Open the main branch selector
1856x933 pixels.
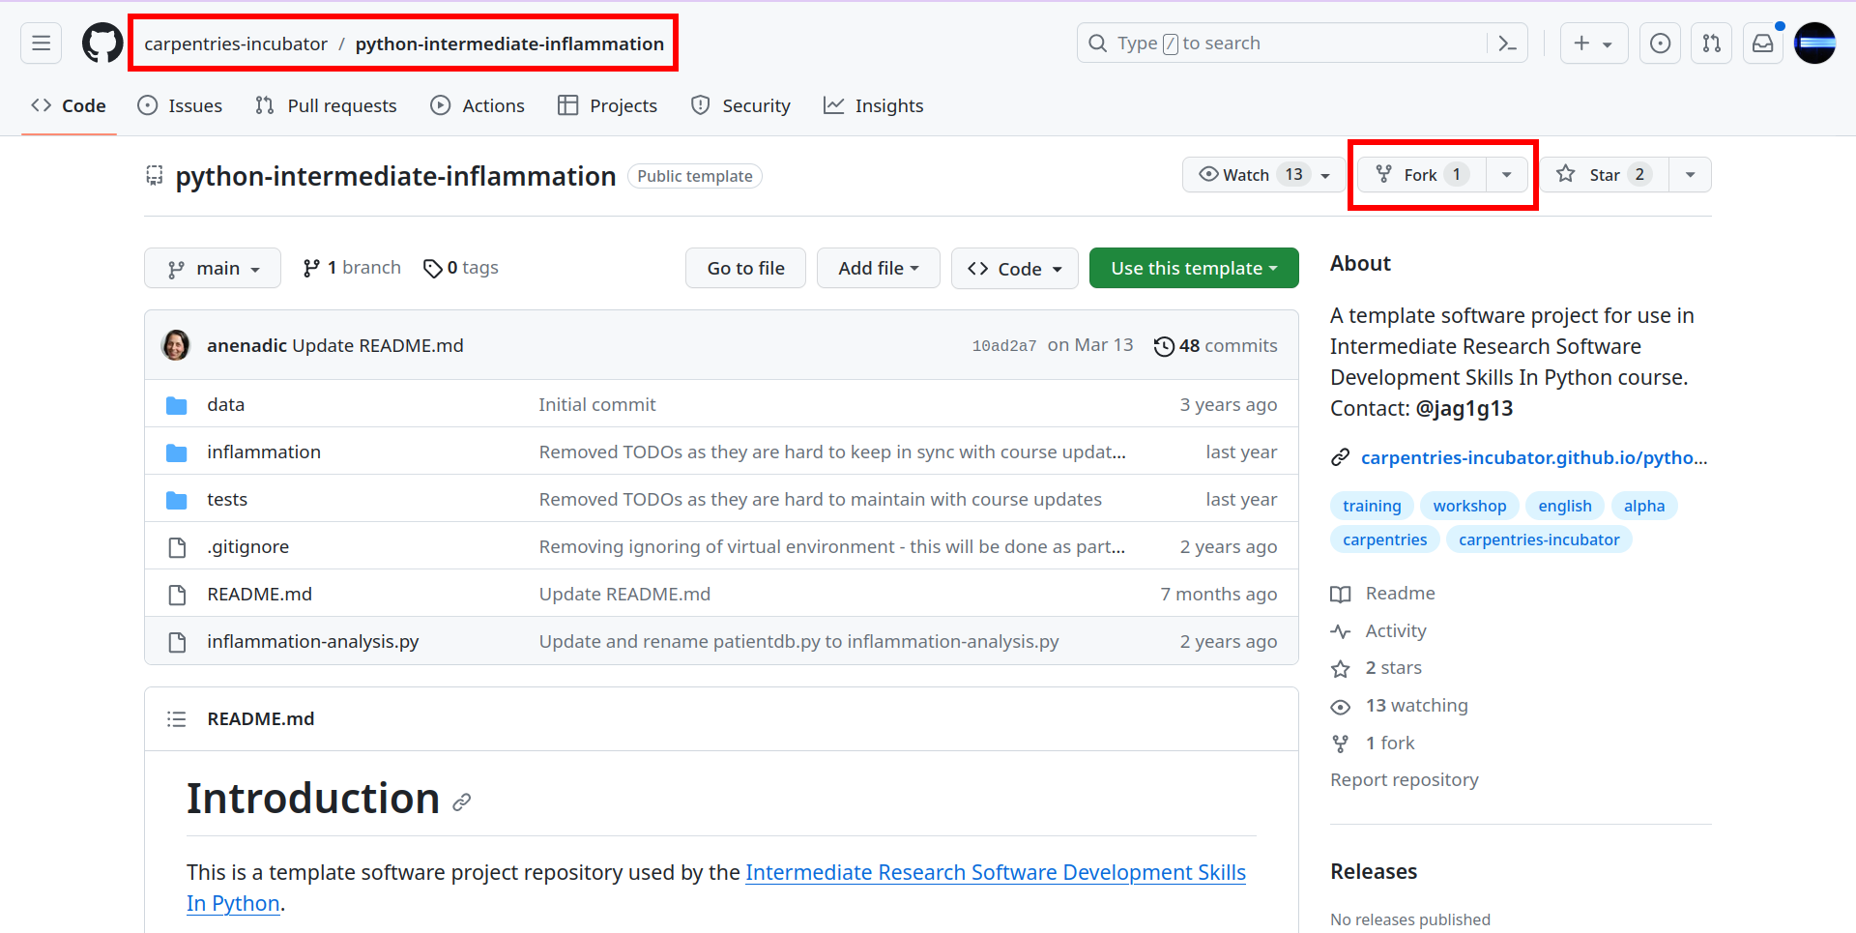pos(213,268)
